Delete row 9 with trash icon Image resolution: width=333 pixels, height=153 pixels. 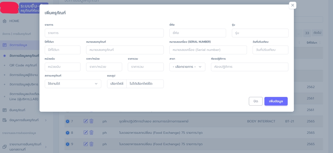pyautogui.click(x=92, y=144)
